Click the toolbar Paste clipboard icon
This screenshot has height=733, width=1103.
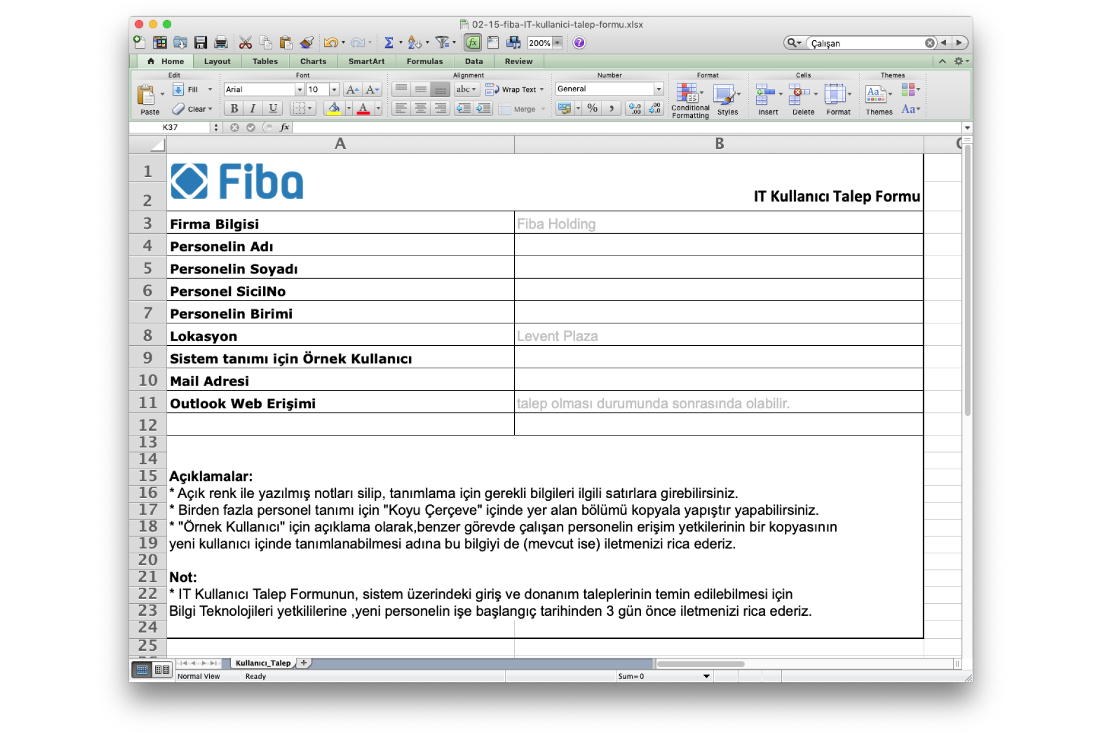pos(286,42)
